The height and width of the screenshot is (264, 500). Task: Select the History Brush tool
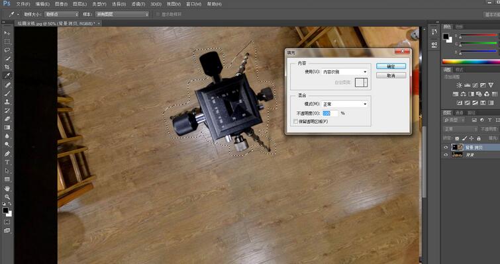tap(7, 110)
